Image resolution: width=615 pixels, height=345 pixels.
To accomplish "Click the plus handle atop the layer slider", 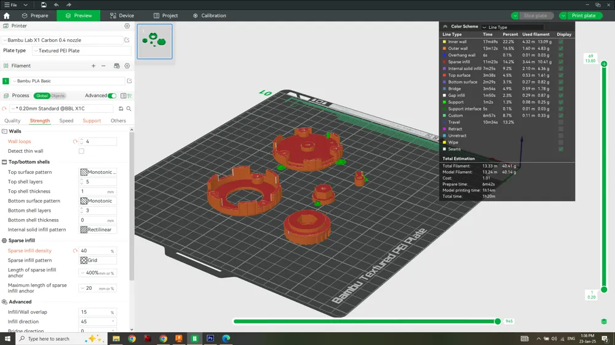I will pos(604,64).
